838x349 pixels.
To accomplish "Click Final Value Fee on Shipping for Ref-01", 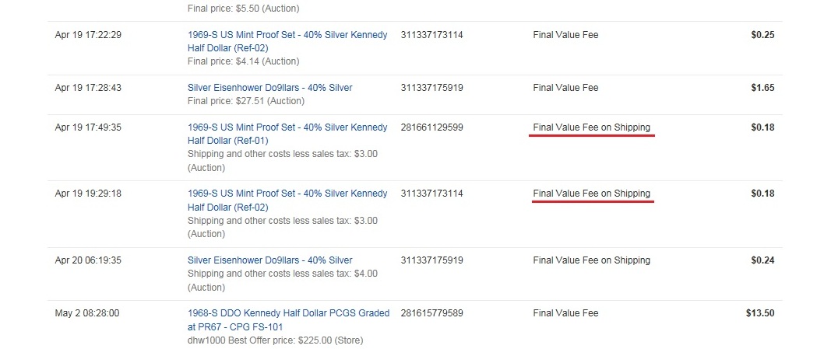I will coord(592,127).
